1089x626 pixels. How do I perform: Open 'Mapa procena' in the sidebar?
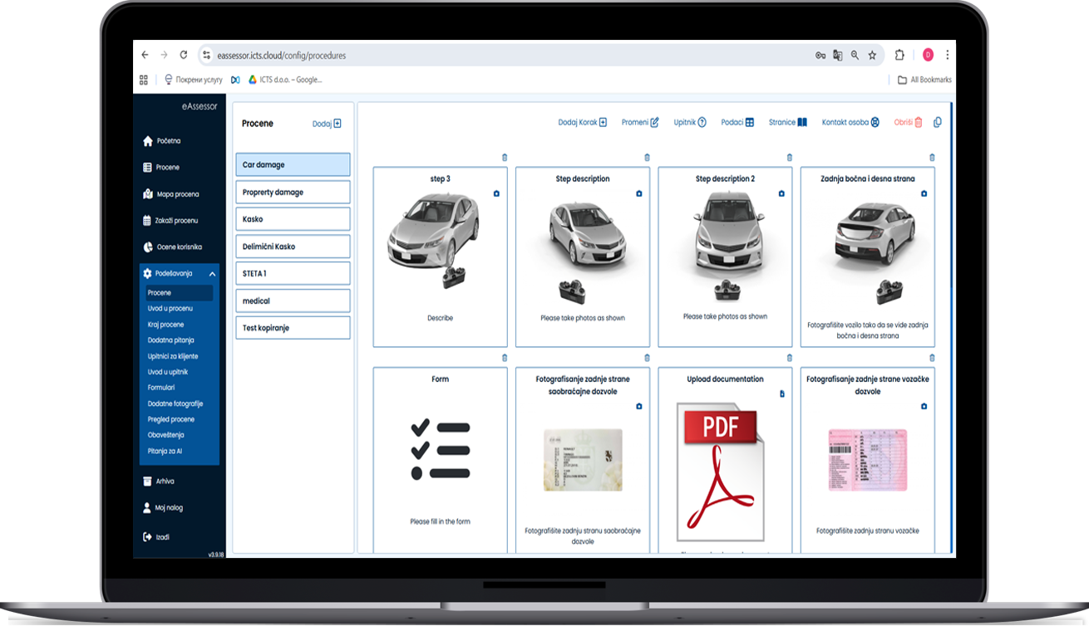point(177,194)
